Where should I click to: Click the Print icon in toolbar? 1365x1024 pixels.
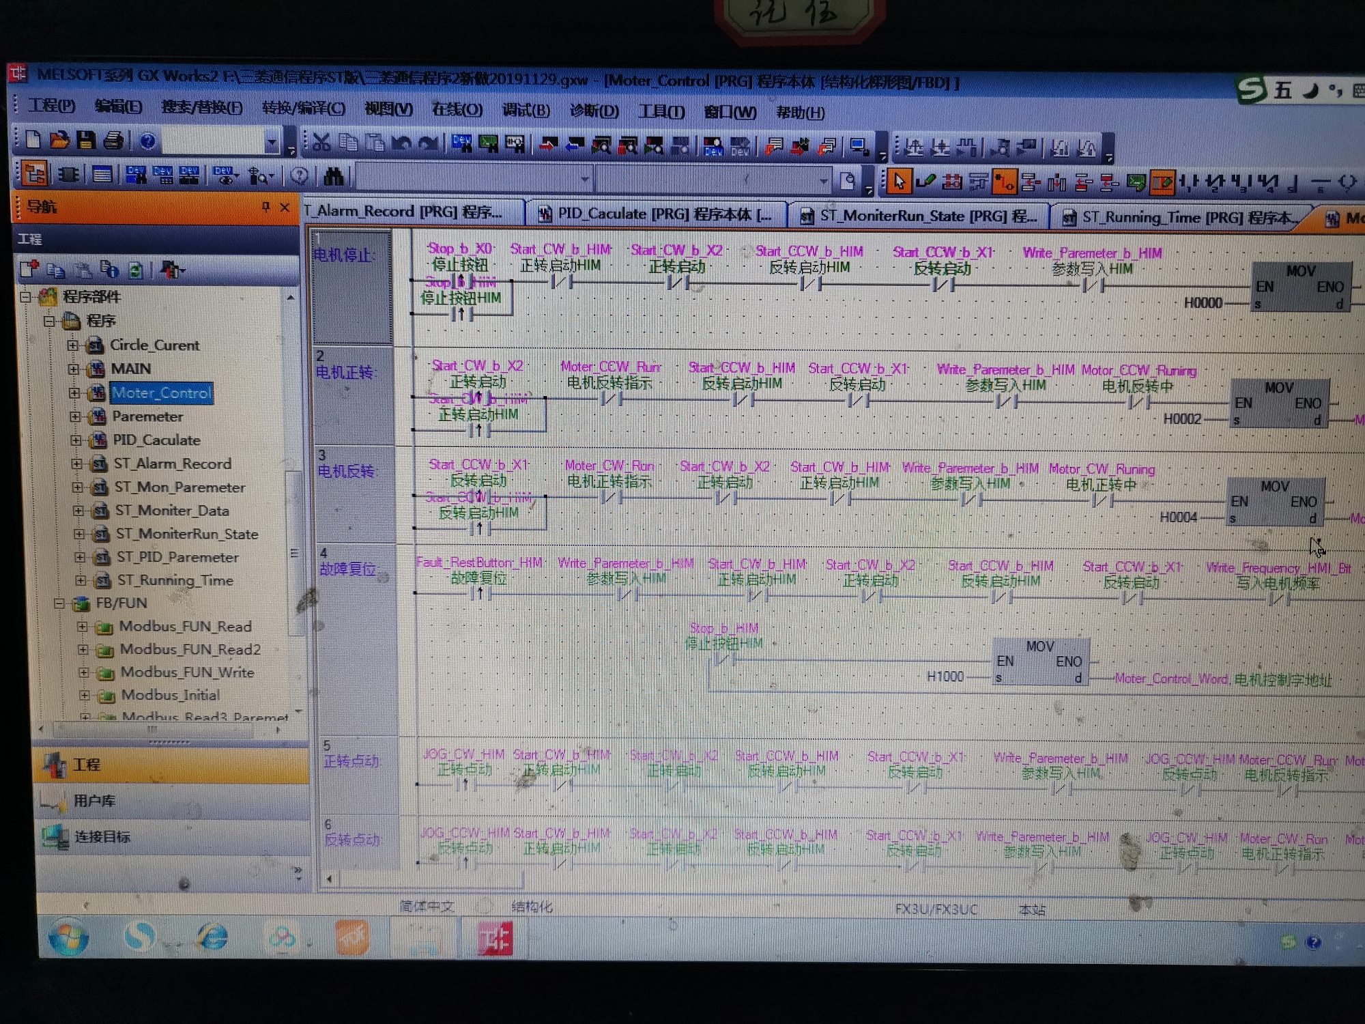pyautogui.click(x=113, y=141)
